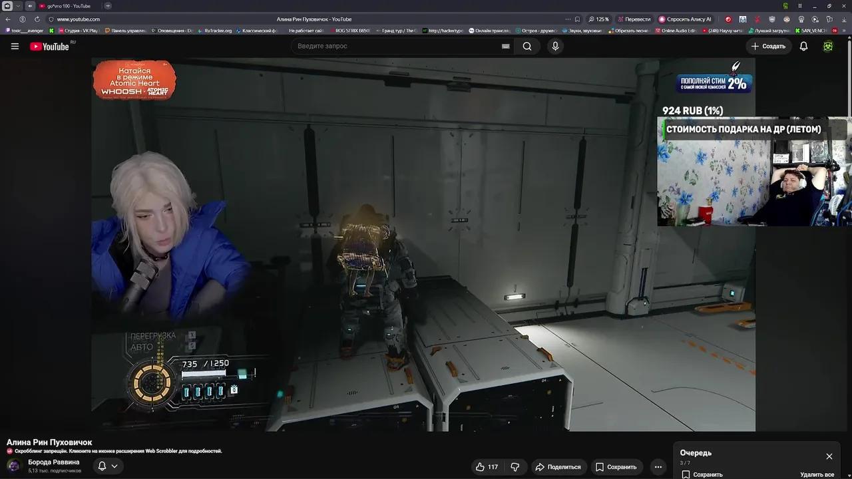The height and width of the screenshot is (479, 852).
Task: Open the ROG STRIX B650 bookmark
Action: click(x=349, y=31)
